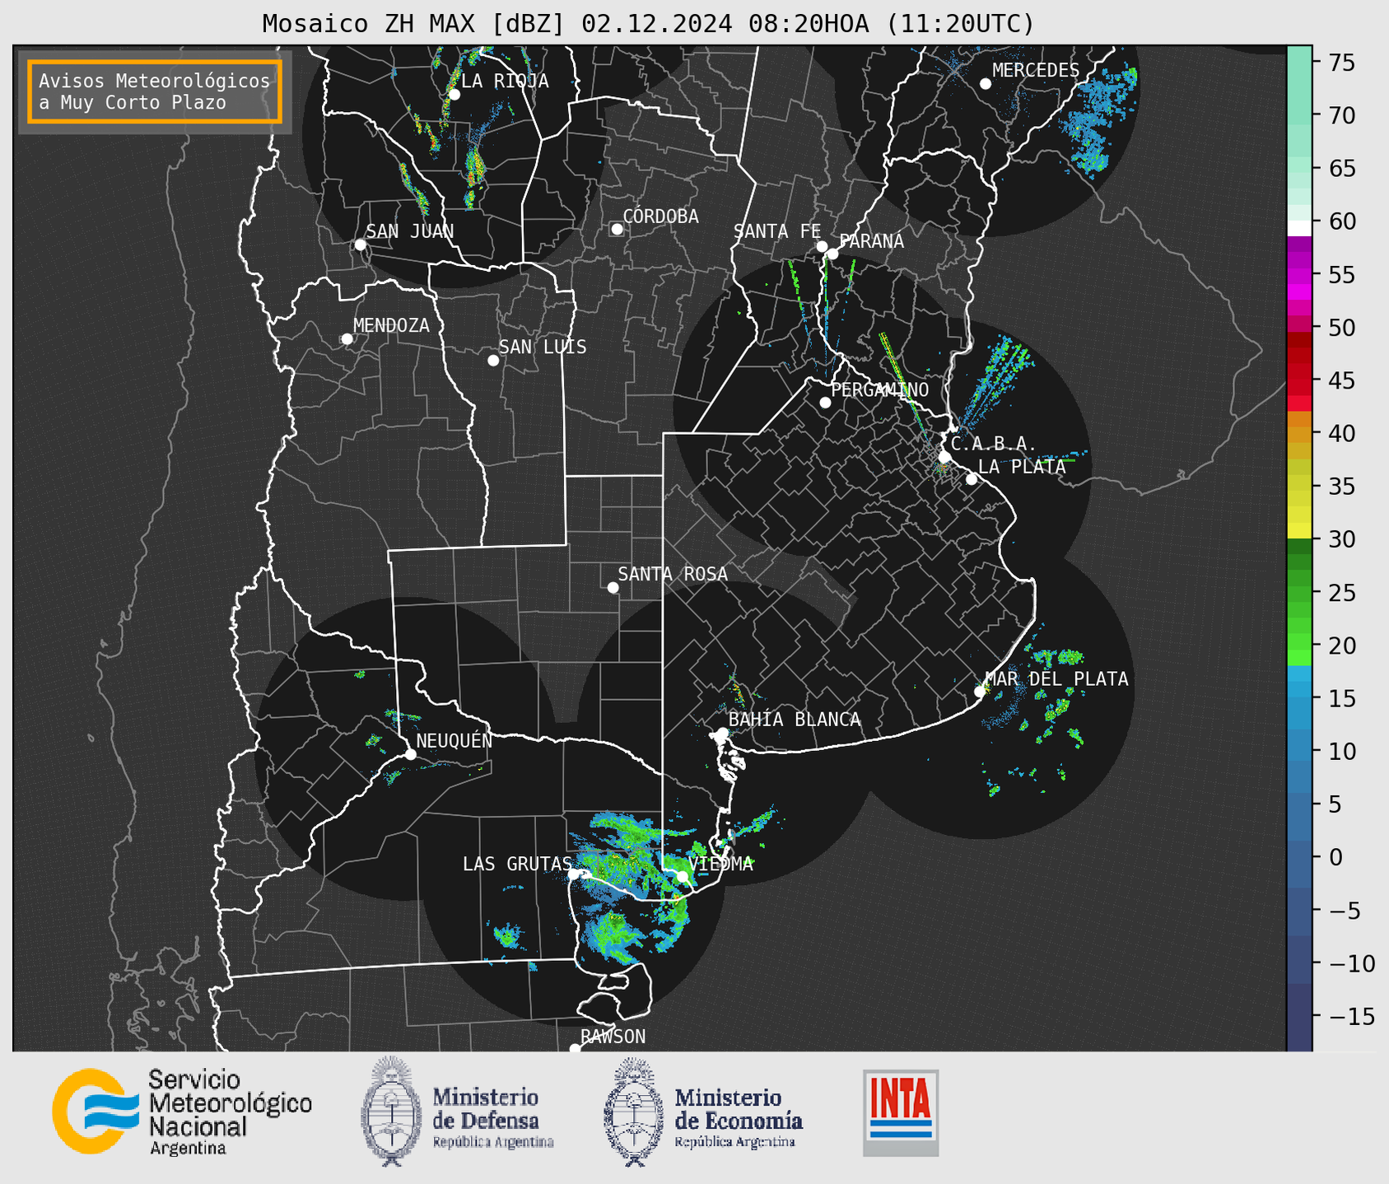Click the CÓRDOBA city marker dot
The height and width of the screenshot is (1184, 1389).
click(x=617, y=229)
